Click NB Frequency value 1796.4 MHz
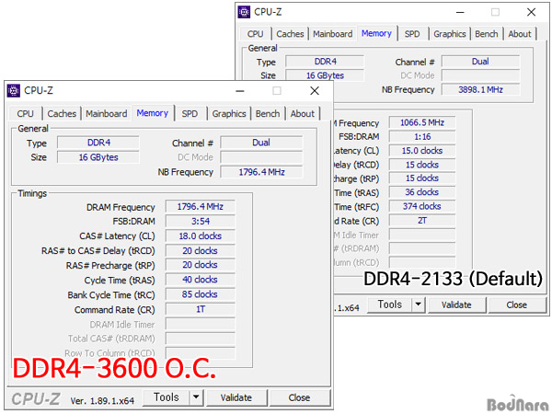The image size is (552, 414). click(261, 172)
